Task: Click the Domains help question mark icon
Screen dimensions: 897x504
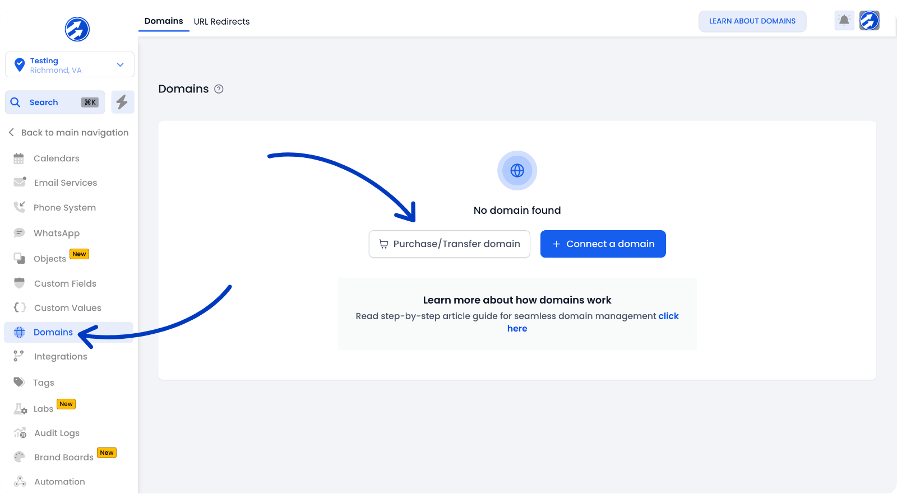Action: click(219, 89)
